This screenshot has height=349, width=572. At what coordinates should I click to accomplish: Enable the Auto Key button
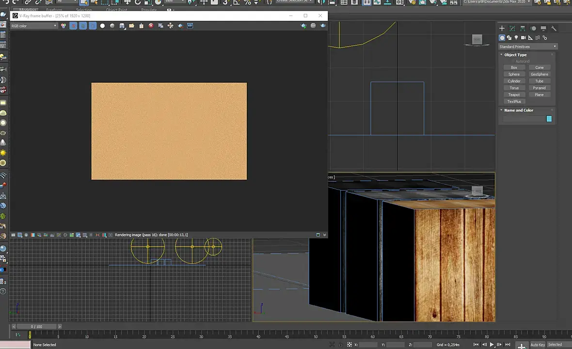[x=538, y=345]
